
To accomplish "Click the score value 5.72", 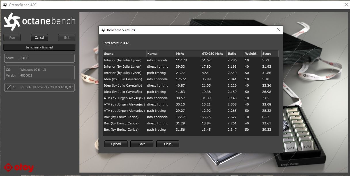I will [266, 60].
